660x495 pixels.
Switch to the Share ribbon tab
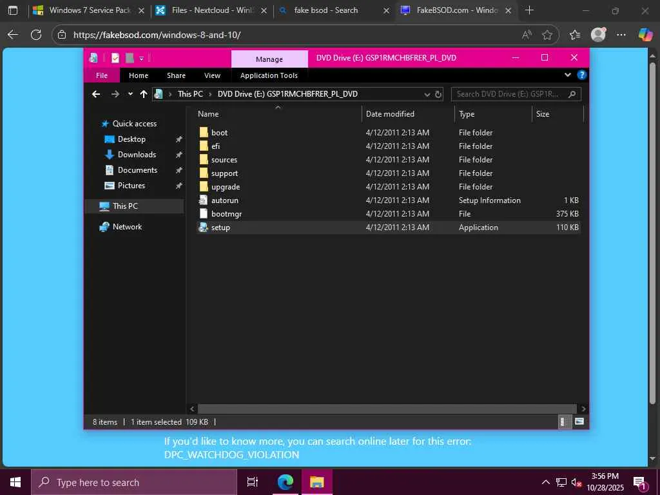[x=176, y=75]
